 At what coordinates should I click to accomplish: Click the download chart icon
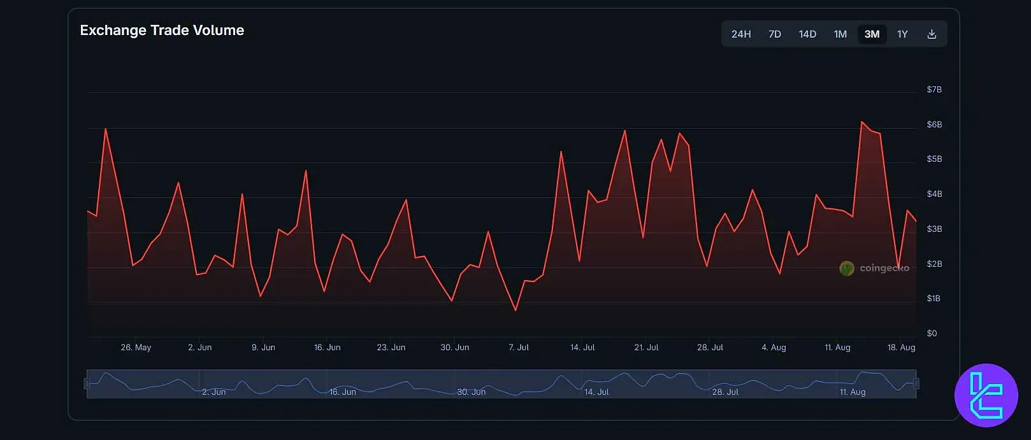931,34
